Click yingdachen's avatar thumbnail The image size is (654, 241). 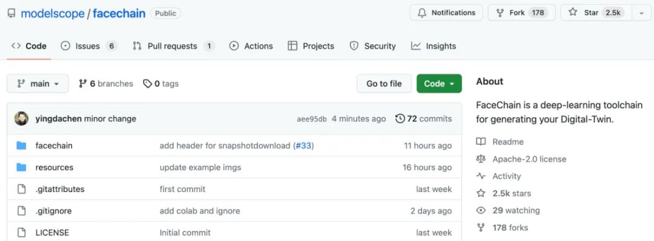click(x=21, y=118)
